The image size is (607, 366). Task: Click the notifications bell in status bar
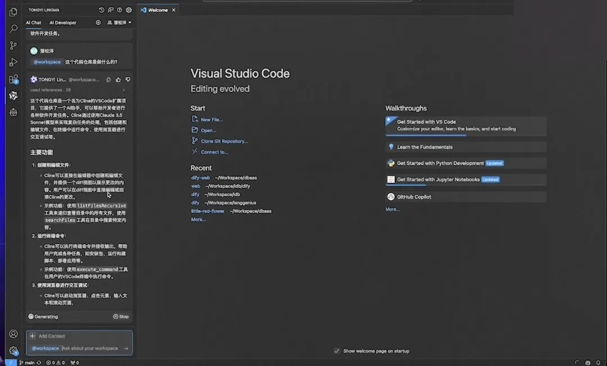[x=598, y=363]
